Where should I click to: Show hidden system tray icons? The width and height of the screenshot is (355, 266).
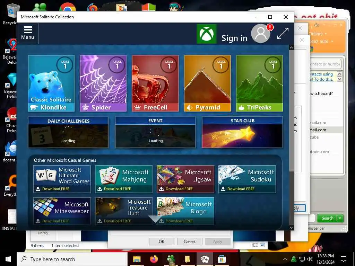coord(285,259)
